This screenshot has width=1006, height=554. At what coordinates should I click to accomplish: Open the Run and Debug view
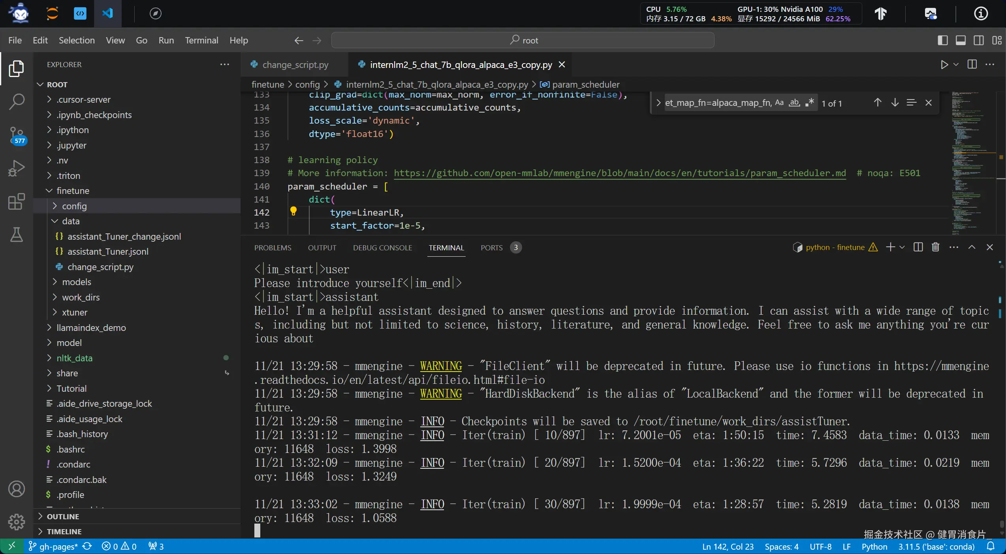(17, 168)
